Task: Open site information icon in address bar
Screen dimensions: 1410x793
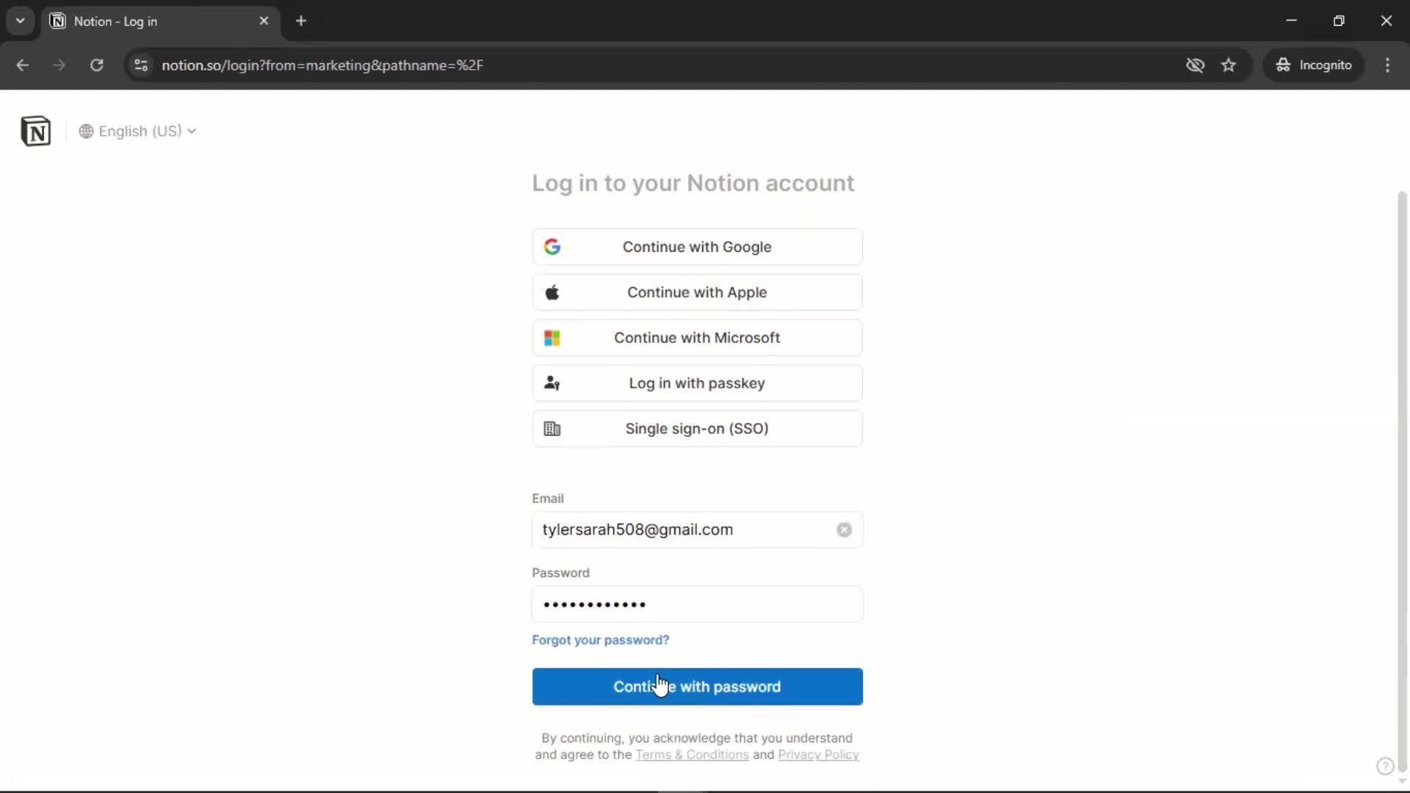Action: point(141,65)
